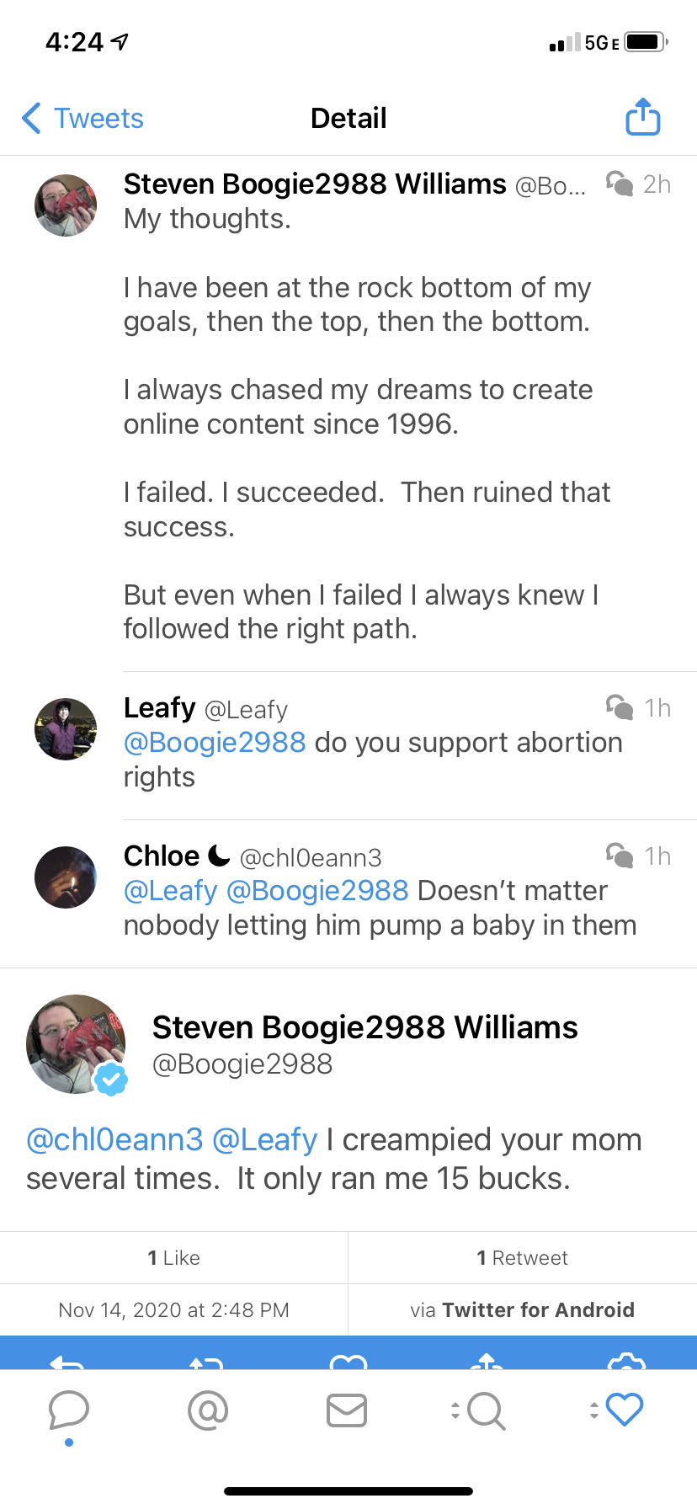View the 1 Retweet count
Image resolution: width=697 pixels, height=1509 pixels.
[x=522, y=1258]
